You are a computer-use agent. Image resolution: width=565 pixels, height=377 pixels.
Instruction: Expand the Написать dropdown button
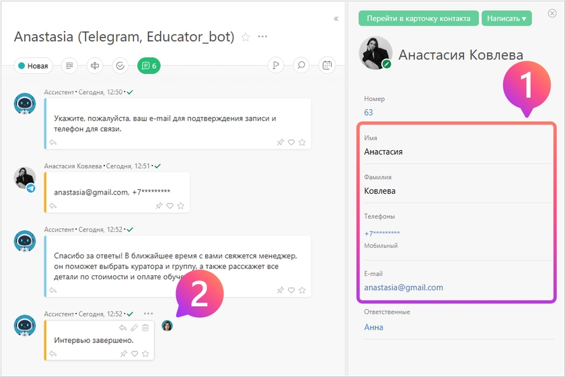(x=506, y=18)
